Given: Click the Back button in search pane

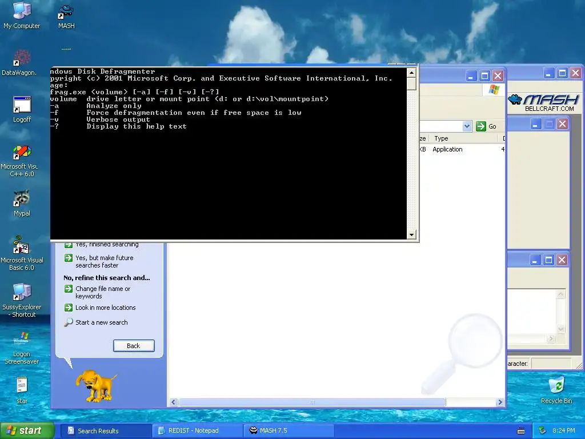Looking at the screenshot, I should click(x=134, y=346).
